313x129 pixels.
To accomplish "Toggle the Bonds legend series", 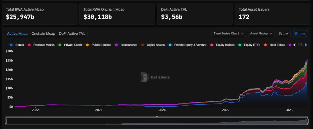I will point(16,45).
